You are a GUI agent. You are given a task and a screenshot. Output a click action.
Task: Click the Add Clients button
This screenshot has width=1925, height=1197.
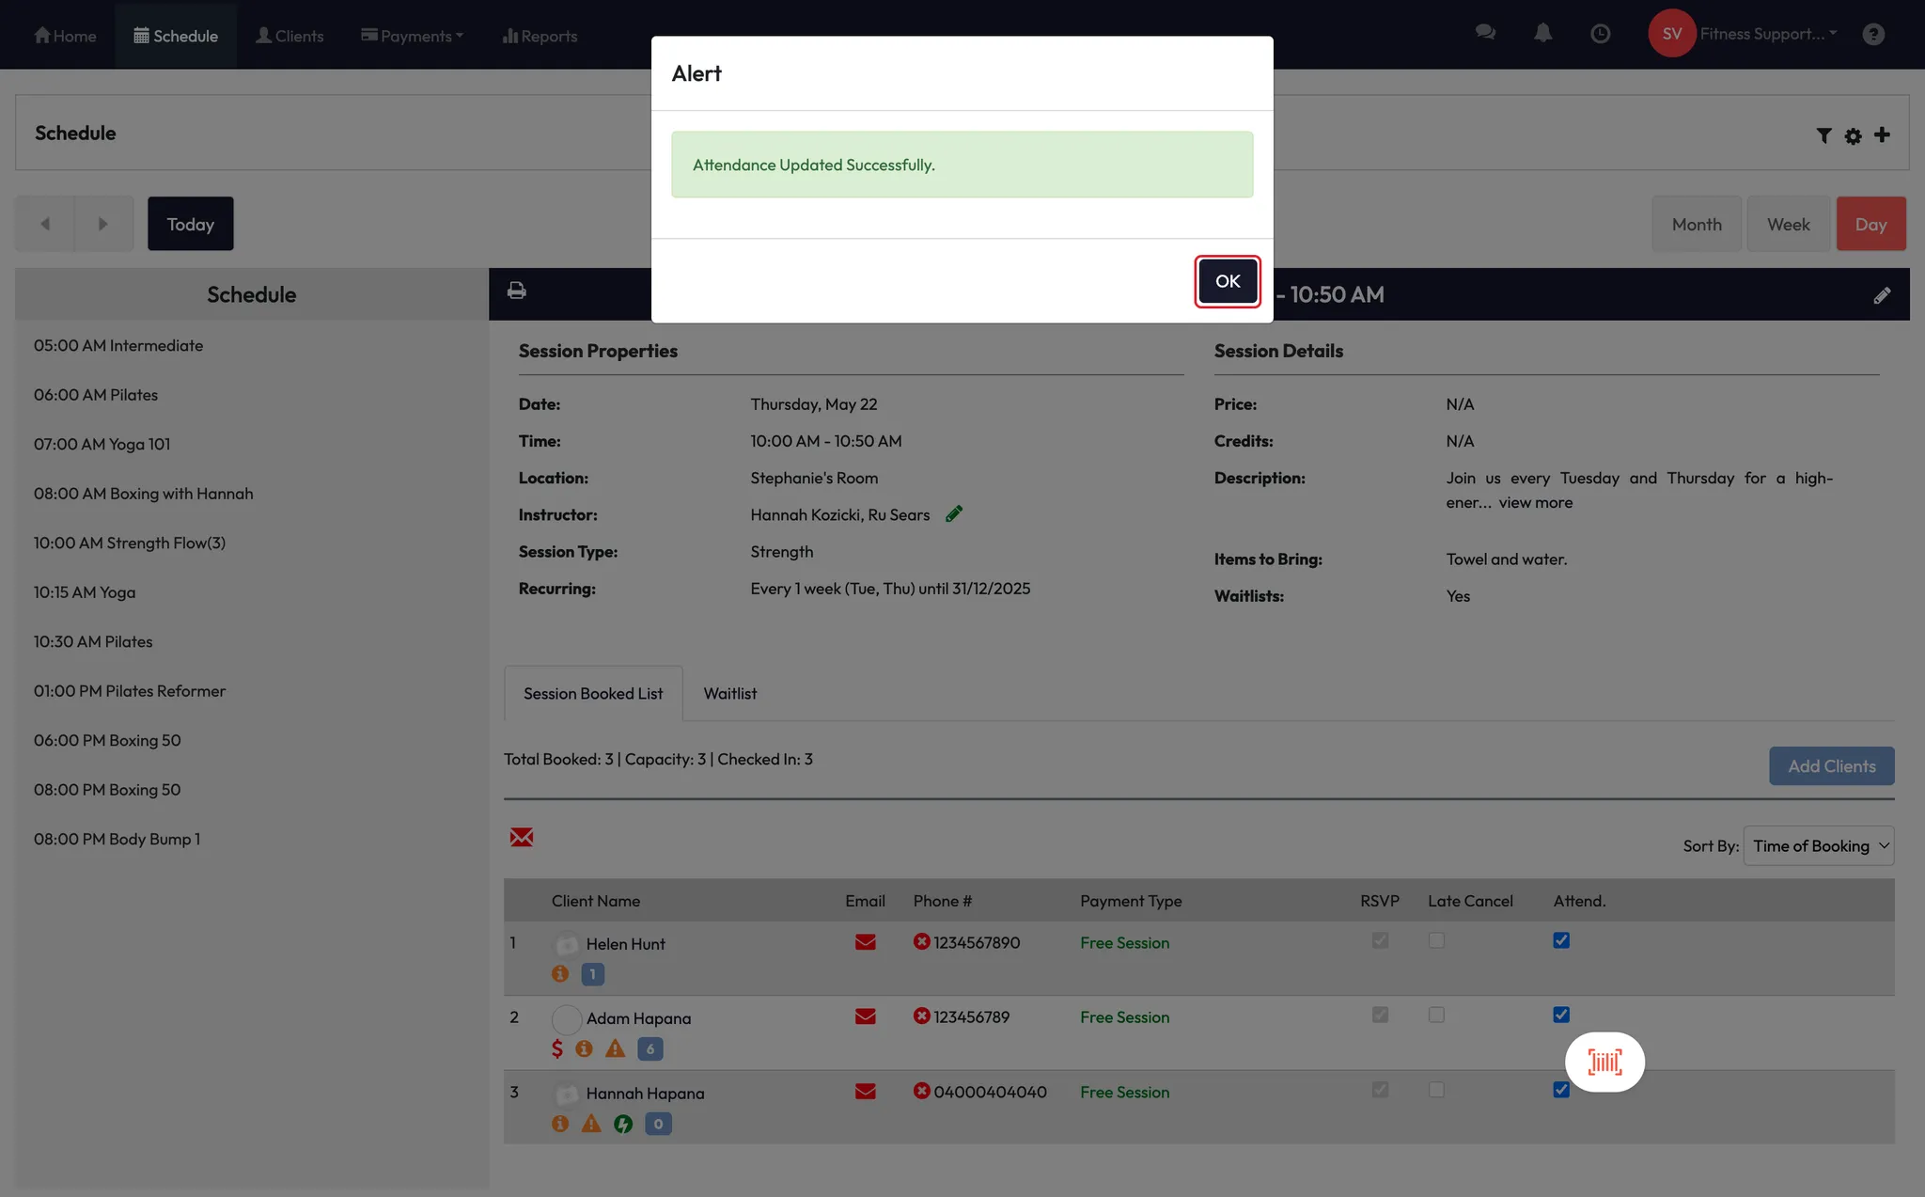1831,766
